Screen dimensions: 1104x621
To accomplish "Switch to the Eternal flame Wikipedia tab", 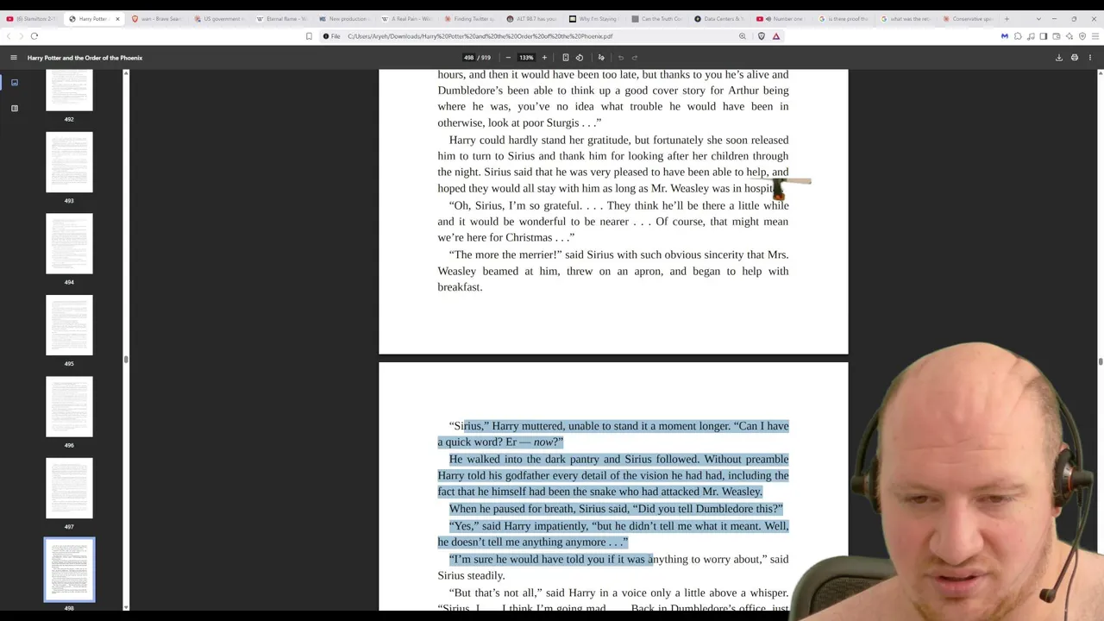I will [x=283, y=18].
